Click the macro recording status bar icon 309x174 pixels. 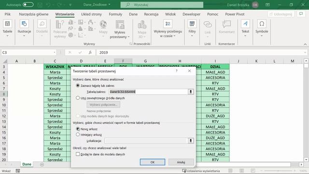(18, 171)
